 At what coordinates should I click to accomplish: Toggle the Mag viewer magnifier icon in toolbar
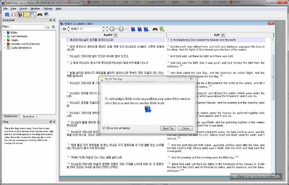click(x=33, y=14)
